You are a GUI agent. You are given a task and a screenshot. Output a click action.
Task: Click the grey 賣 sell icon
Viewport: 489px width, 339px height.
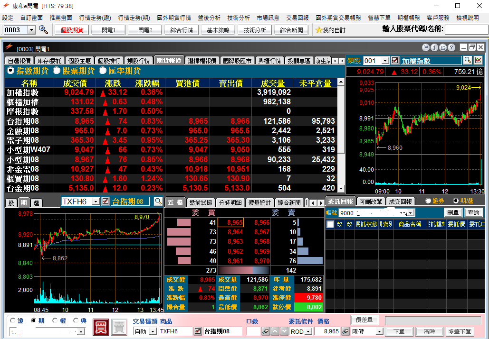pyautogui.click(x=119, y=327)
